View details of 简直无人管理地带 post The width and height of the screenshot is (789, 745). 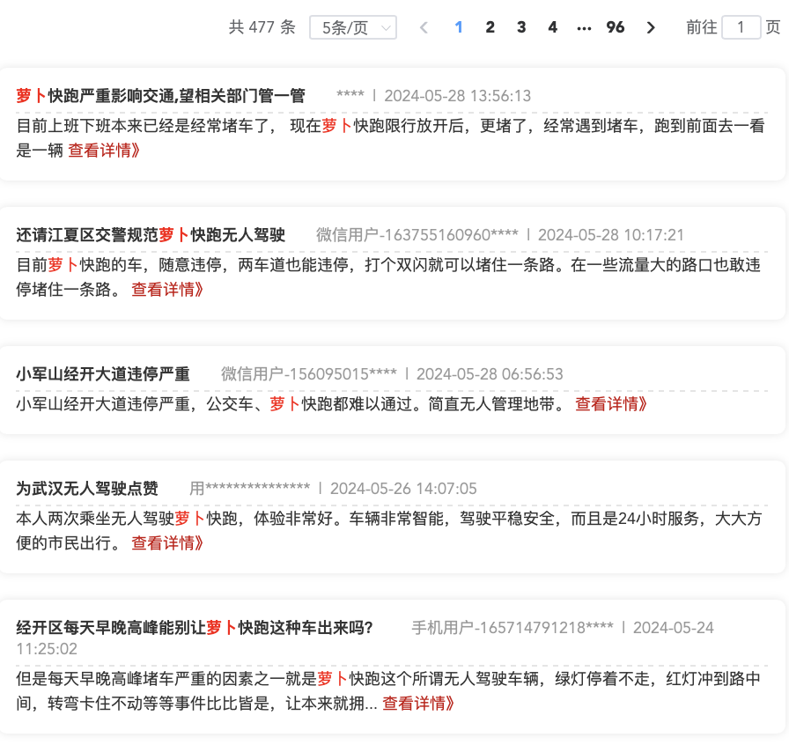611,403
